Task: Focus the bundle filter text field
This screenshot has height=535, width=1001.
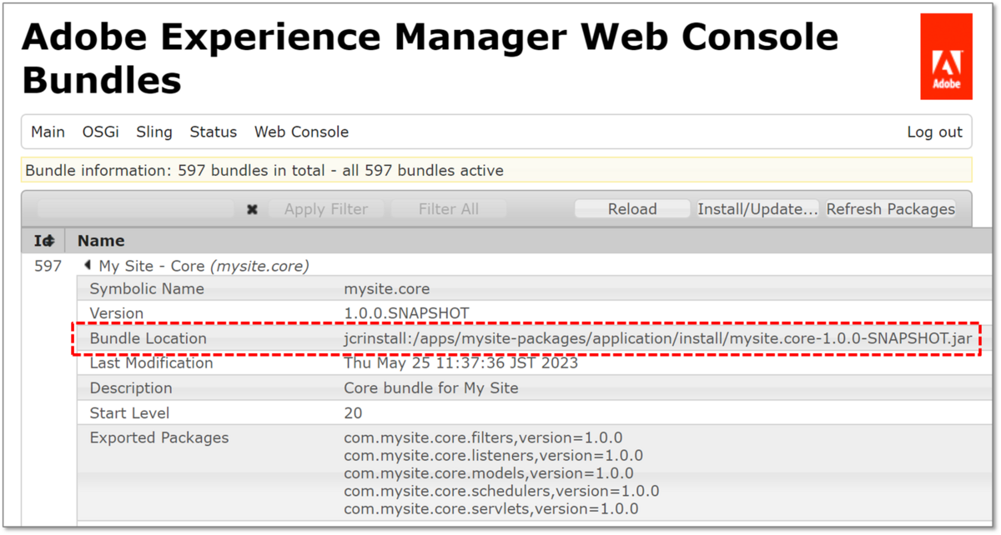Action: (136, 209)
